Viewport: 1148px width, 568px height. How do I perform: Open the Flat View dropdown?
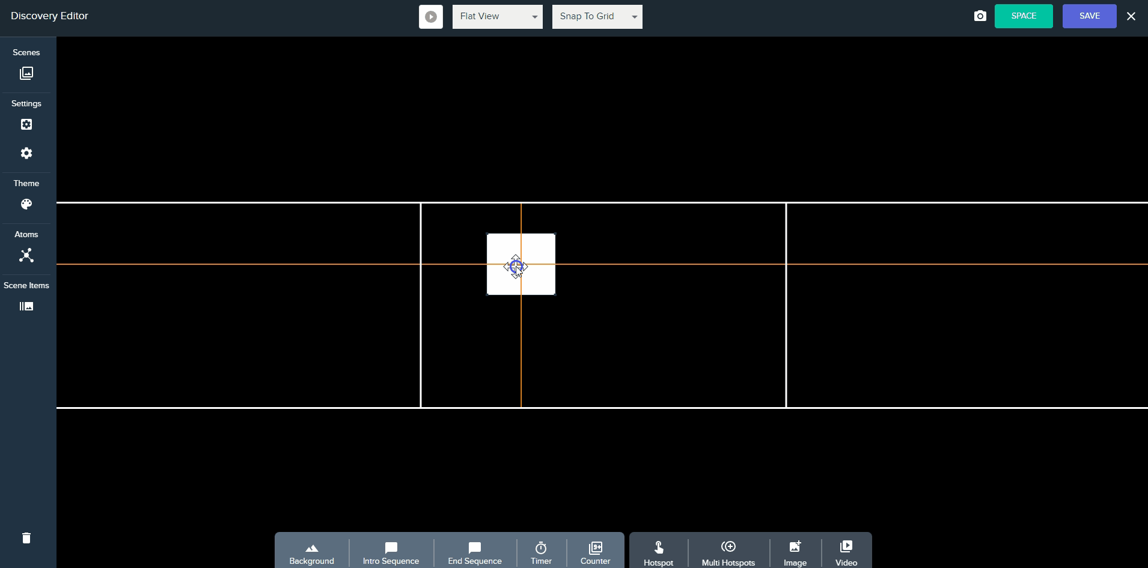pos(498,17)
